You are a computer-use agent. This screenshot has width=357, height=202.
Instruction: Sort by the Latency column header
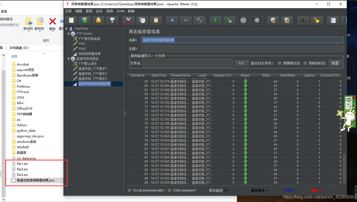point(309,75)
